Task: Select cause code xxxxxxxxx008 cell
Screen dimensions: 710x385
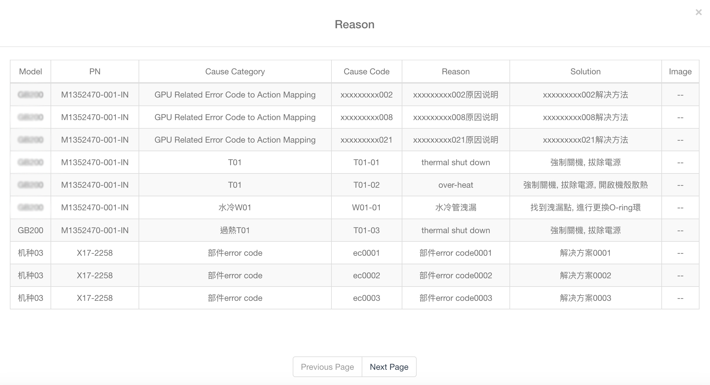Action: tap(366, 117)
